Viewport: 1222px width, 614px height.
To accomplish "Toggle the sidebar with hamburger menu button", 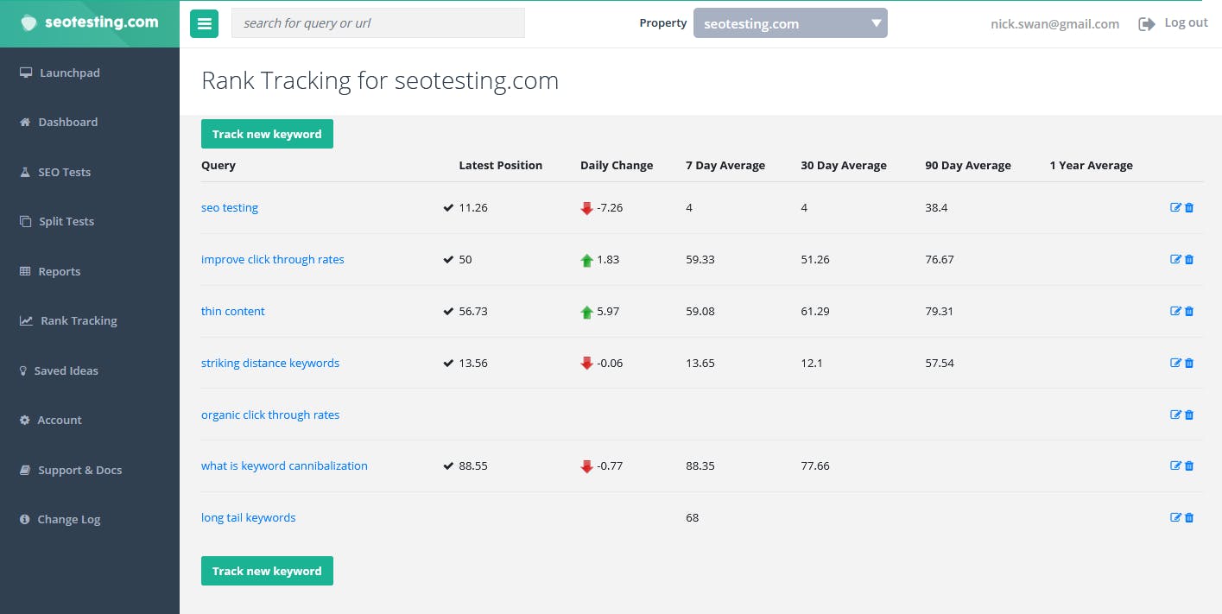I will [x=205, y=23].
